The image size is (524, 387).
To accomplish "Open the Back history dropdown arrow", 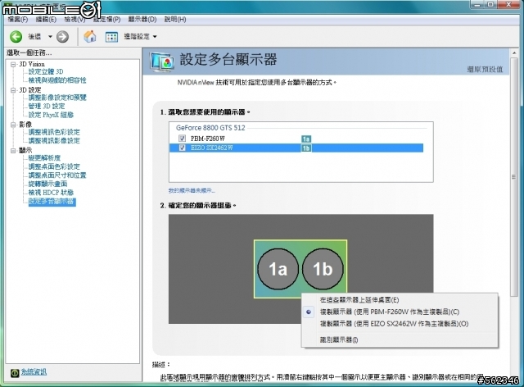I will [x=50, y=37].
